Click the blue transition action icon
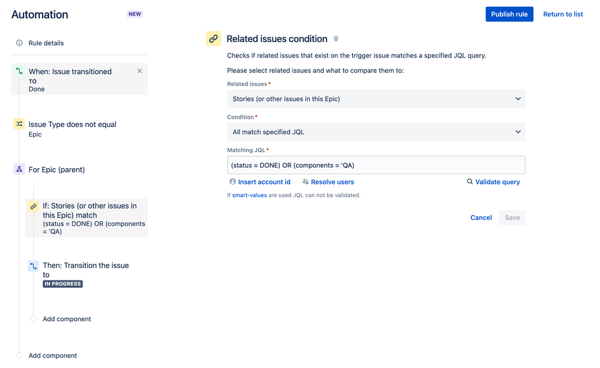600x368 pixels. click(34, 266)
